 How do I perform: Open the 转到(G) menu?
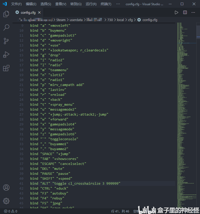76,4
